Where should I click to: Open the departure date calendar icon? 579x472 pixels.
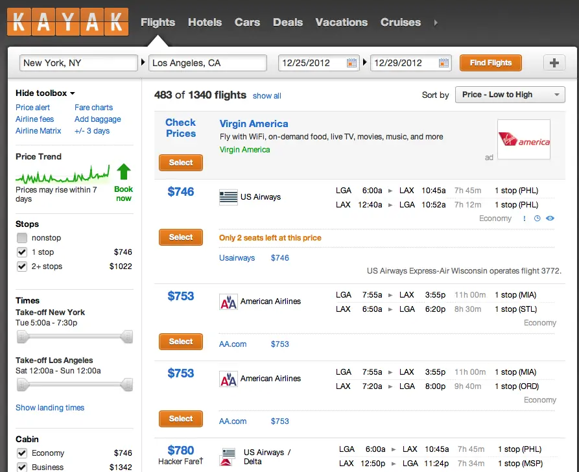pos(351,63)
